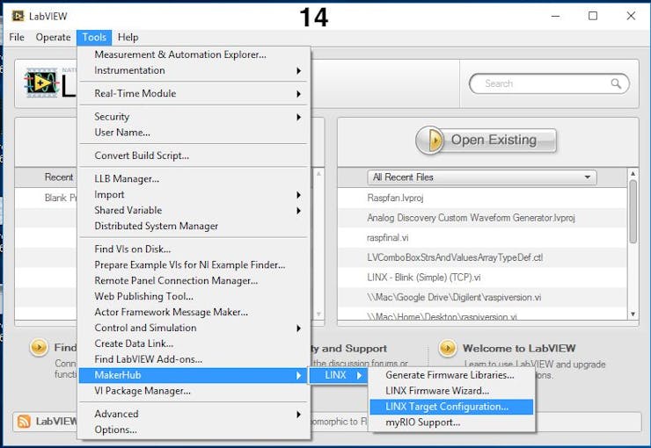
Task: Click the RSS feed icon beside LabVIEW news
Action: coord(24,422)
